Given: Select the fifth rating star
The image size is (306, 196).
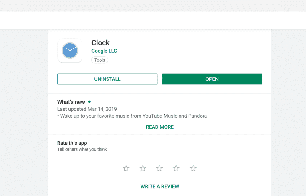Looking at the screenshot, I should pos(193,168).
